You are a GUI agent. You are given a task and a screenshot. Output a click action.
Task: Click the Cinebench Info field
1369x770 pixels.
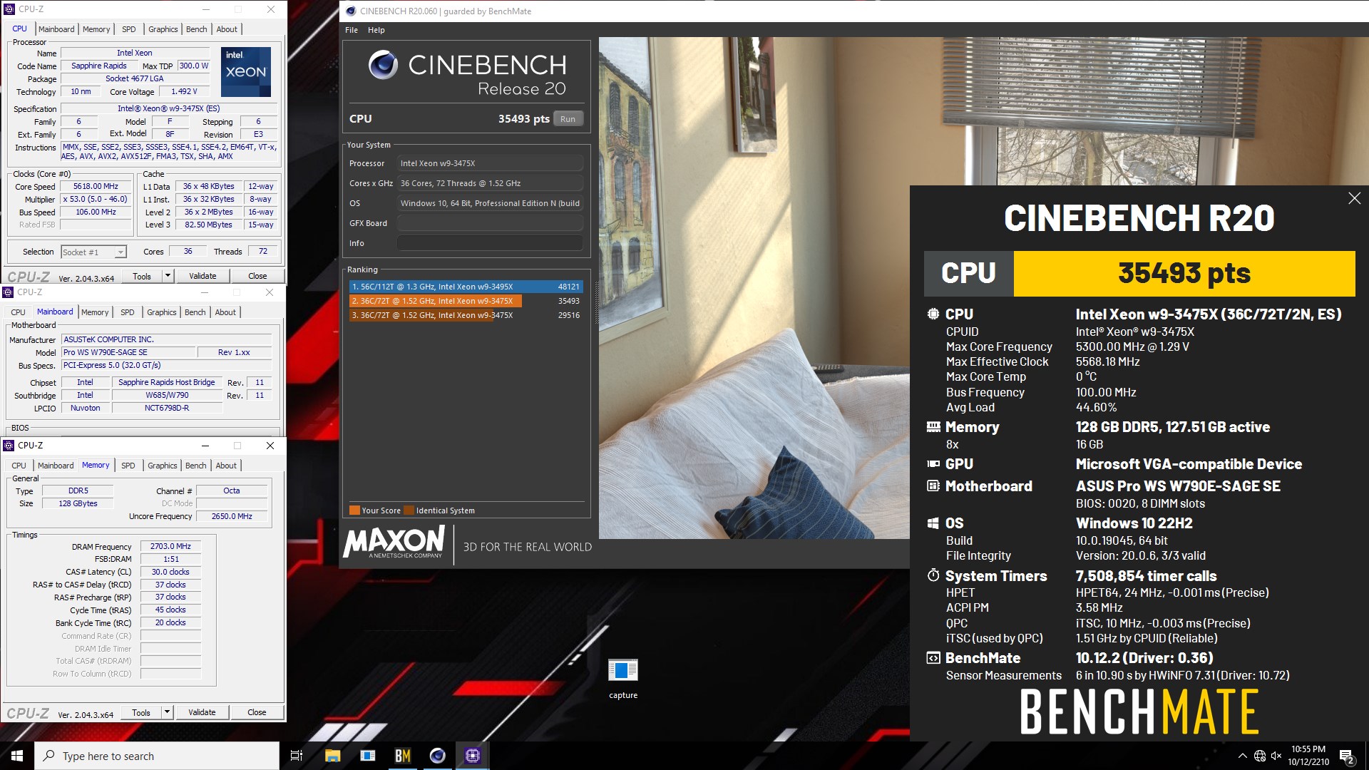tap(490, 243)
